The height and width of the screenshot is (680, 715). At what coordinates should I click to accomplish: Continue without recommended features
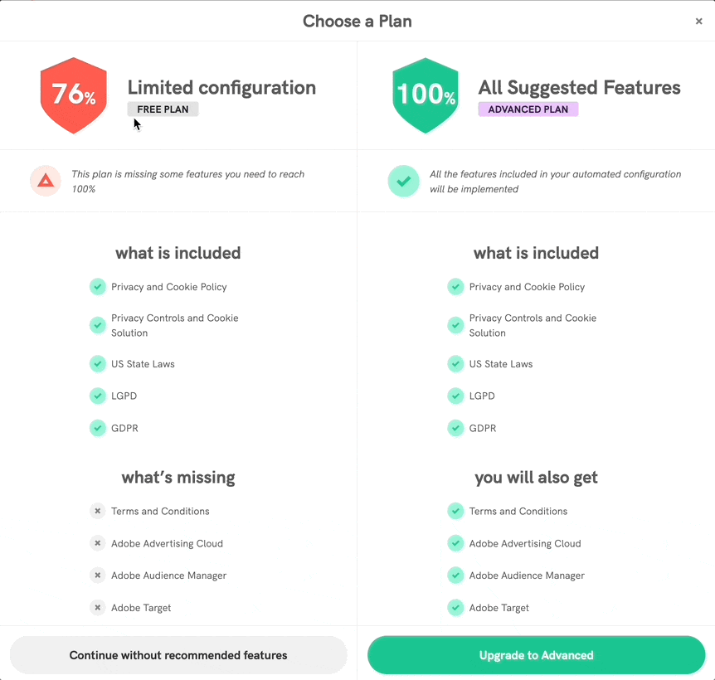[x=178, y=655]
